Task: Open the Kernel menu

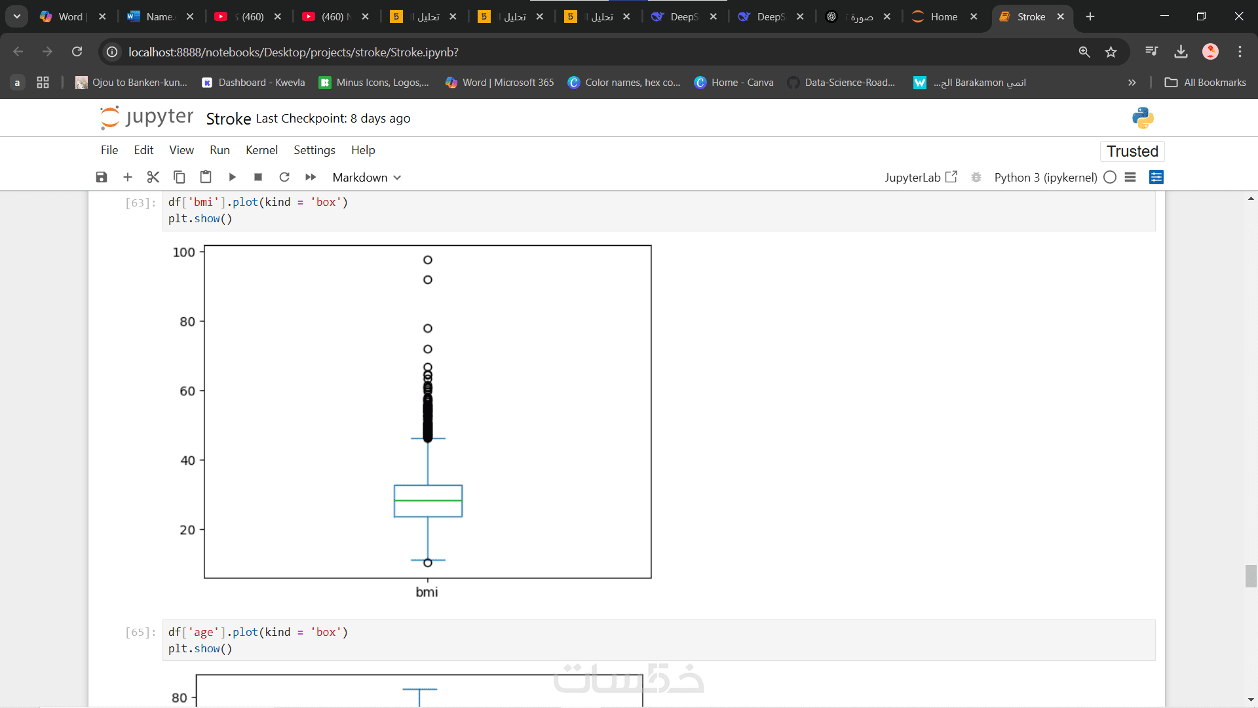Action: [261, 150]
